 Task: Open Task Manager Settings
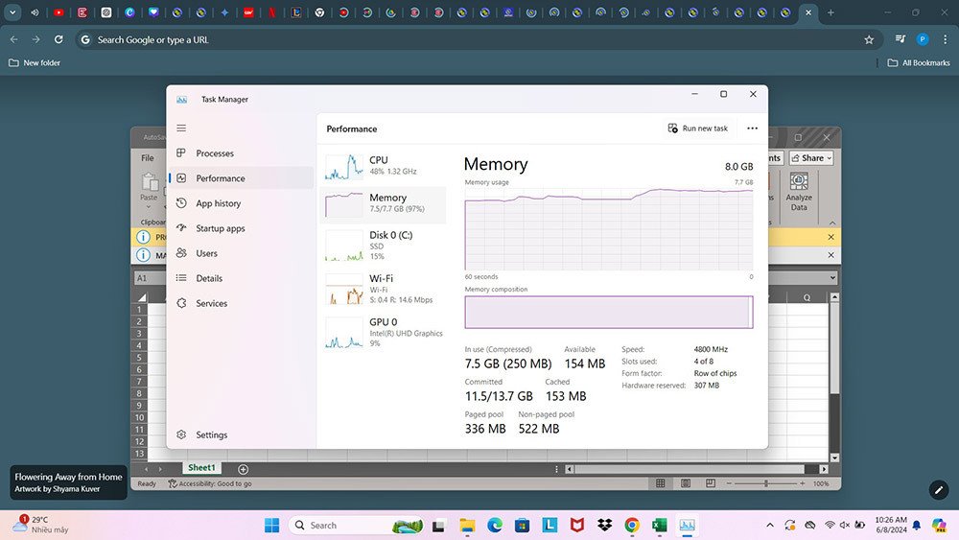[211, 434]
